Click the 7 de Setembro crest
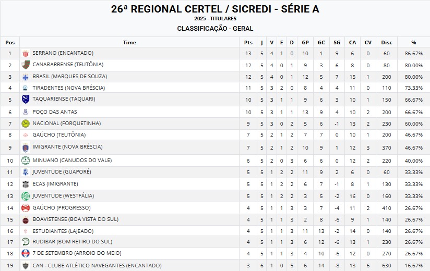The height and width of the screenshot is (271, 430). [x=26, y=253]
